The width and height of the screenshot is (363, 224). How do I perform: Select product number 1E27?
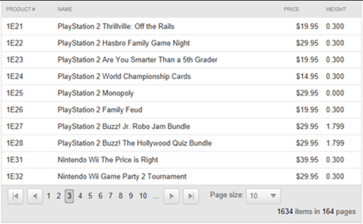[x=15, y=126]
